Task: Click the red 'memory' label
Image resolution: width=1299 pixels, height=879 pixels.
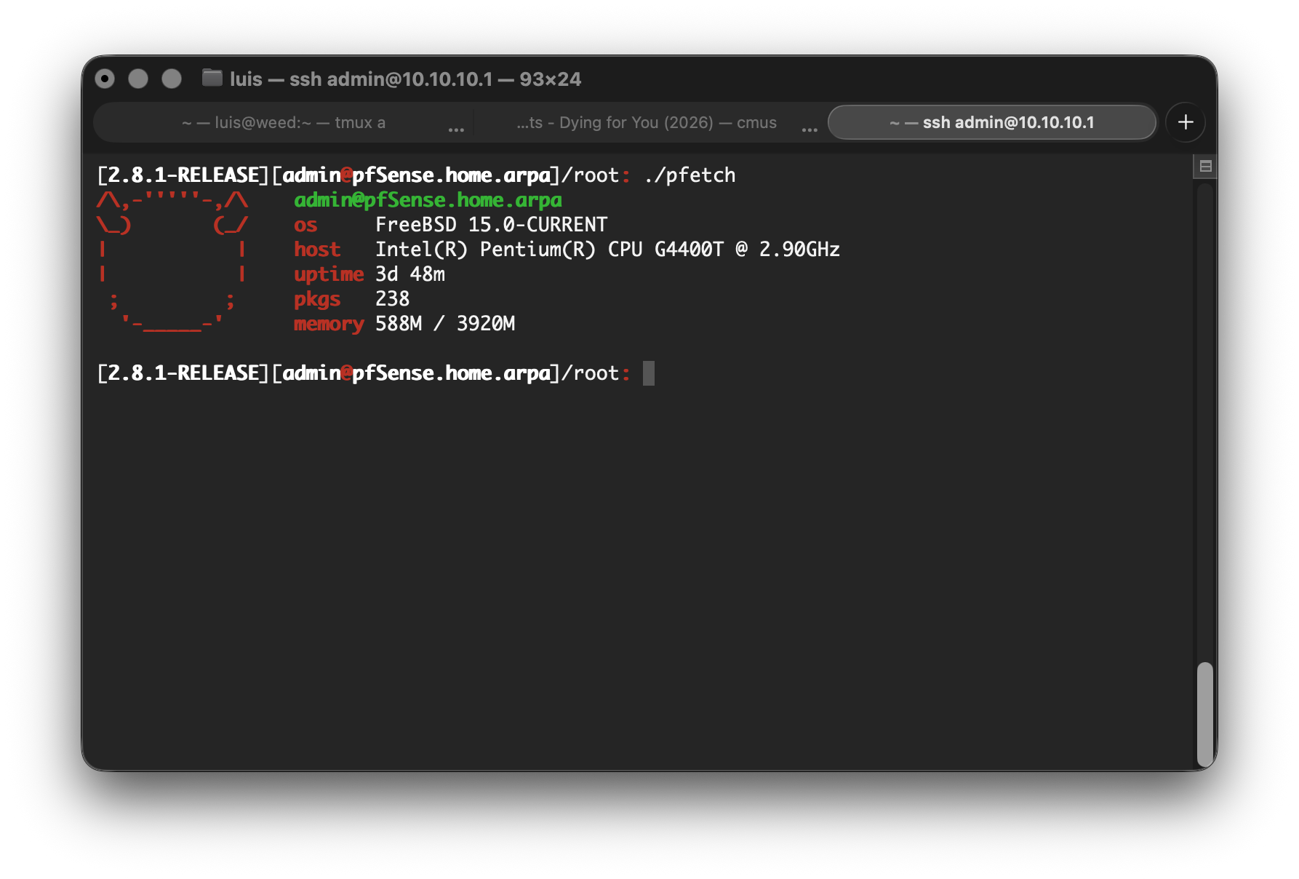Action: click(x=329, y=324)
